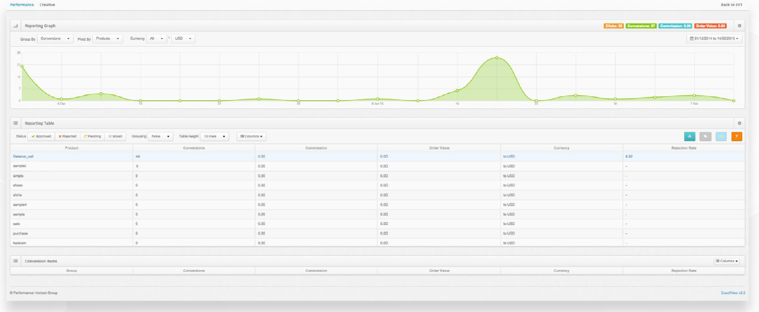Select the purchase product row
759x312 pixels.
coord(378,233)
